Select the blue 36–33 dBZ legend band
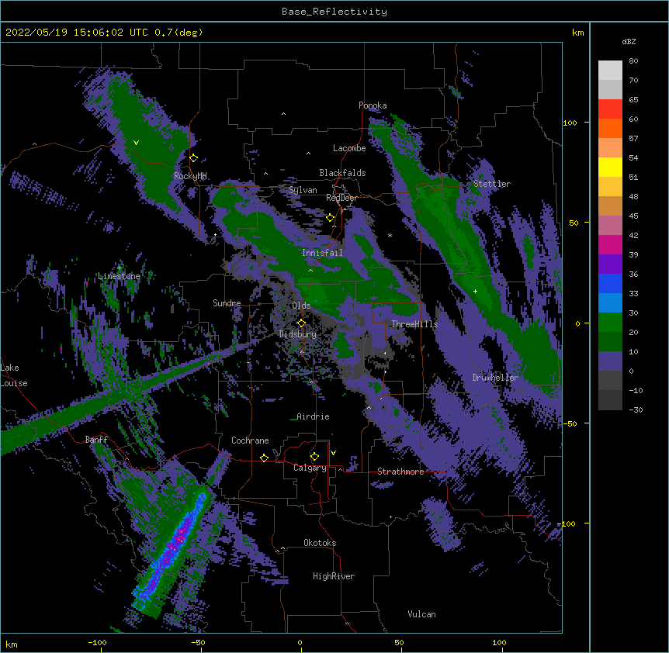The width and height of the screenshot is (669, 653). point(610,283)
